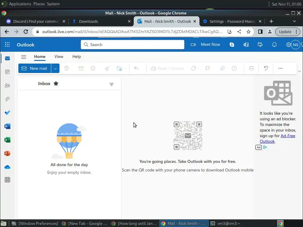Launch Word from the sidebar
Image resolution: width=303 pixels, height=227 pixels.
[x=7, y=126]
